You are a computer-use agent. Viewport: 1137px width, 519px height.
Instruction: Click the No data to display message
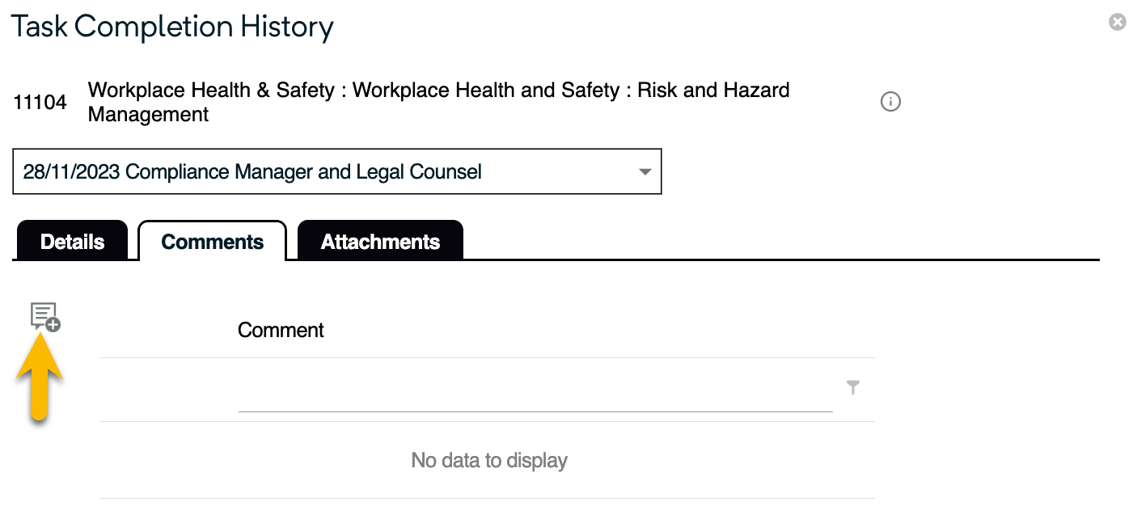tap(489, 461)
